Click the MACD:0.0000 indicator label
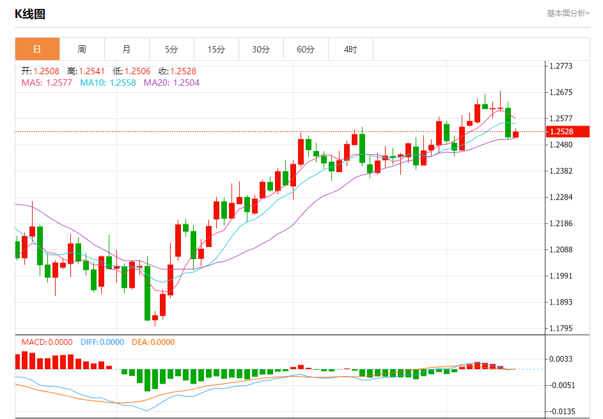603x419 pixels. (x=47, y=342)
